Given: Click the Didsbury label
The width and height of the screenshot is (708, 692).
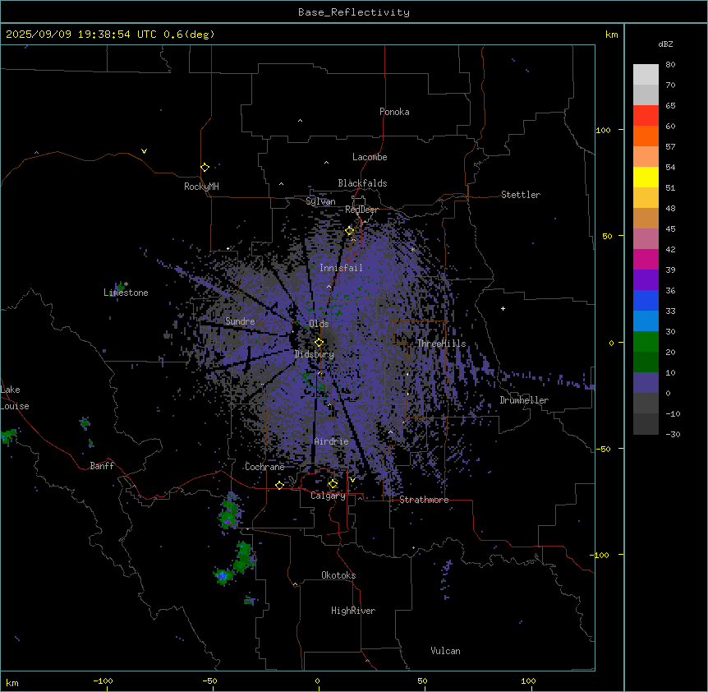Looking at the screenshot, I should [315, 354].
